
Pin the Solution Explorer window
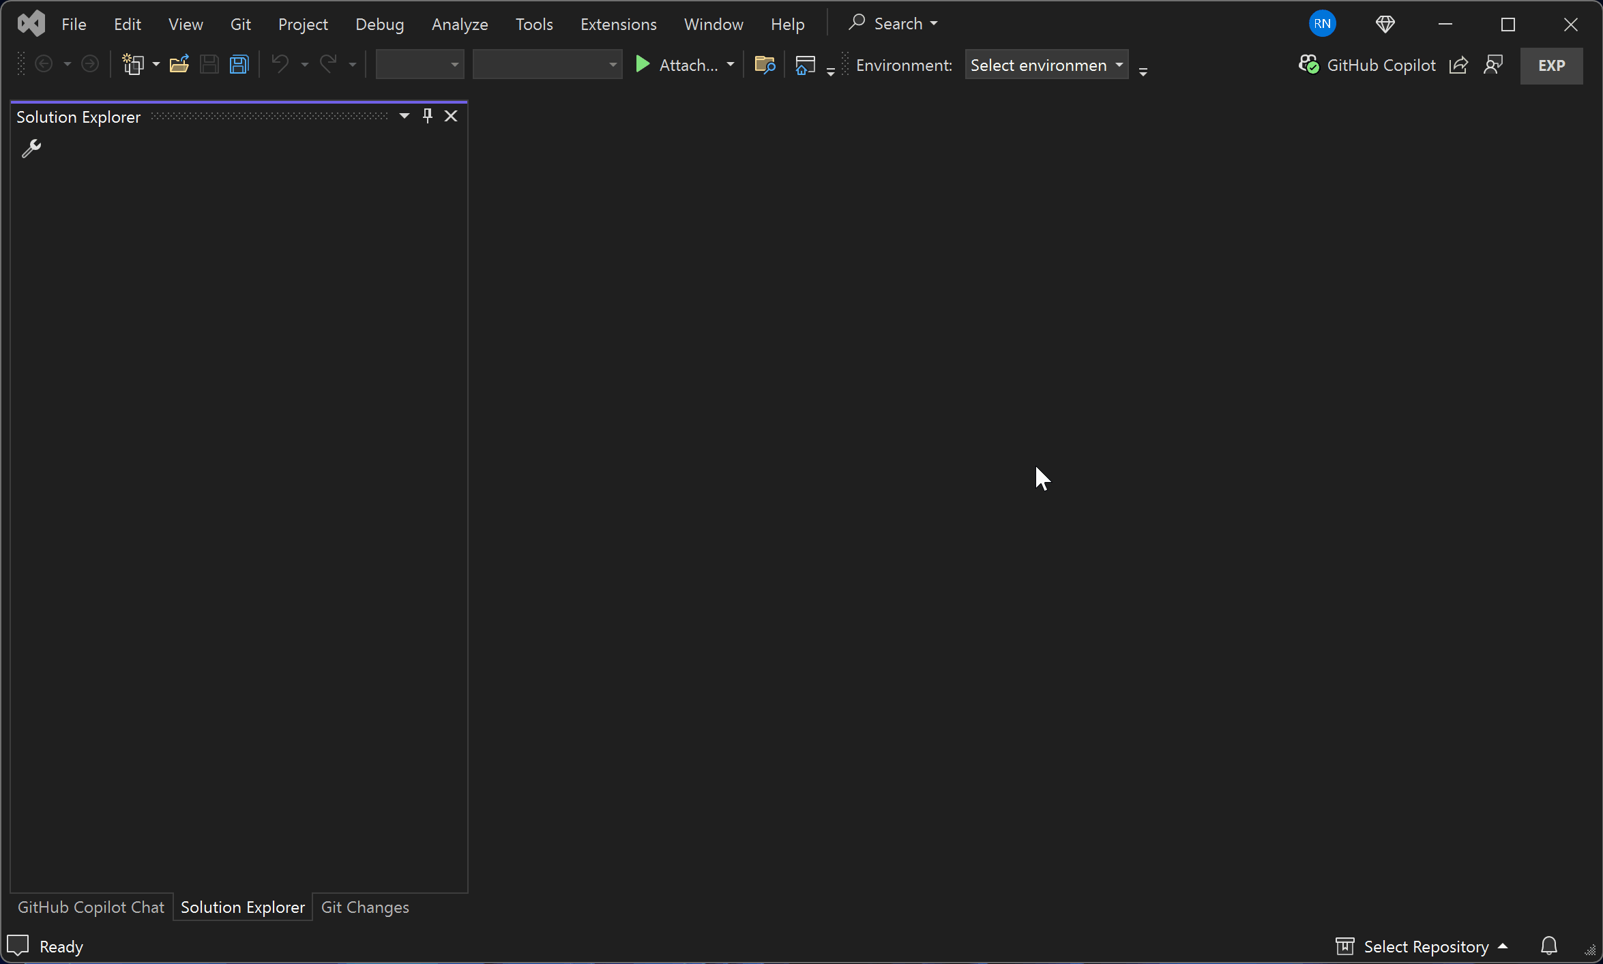[428, 115]
